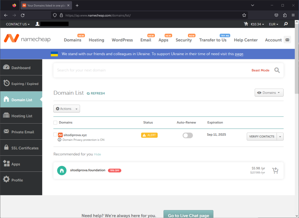Click Go to Live Chat page button
Image resolution: width=299 pixels, height=218 pixels.
pyautogui.click(x=188, y=214)
